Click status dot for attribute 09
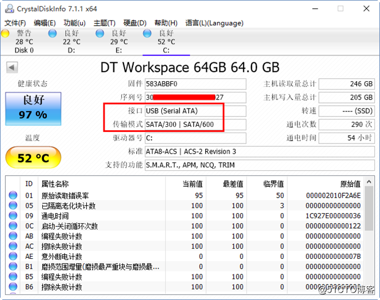 (13, 215)
